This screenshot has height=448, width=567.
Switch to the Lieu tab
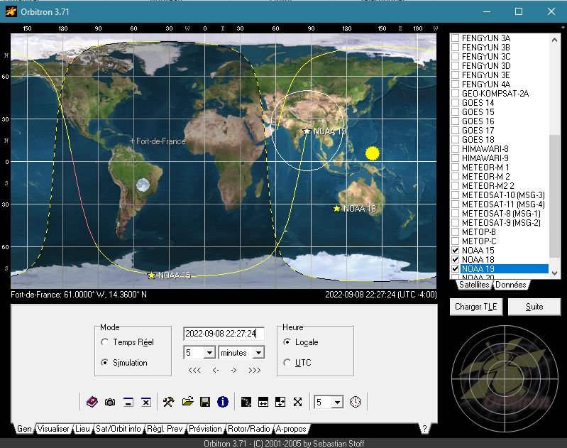coord(82,429)
